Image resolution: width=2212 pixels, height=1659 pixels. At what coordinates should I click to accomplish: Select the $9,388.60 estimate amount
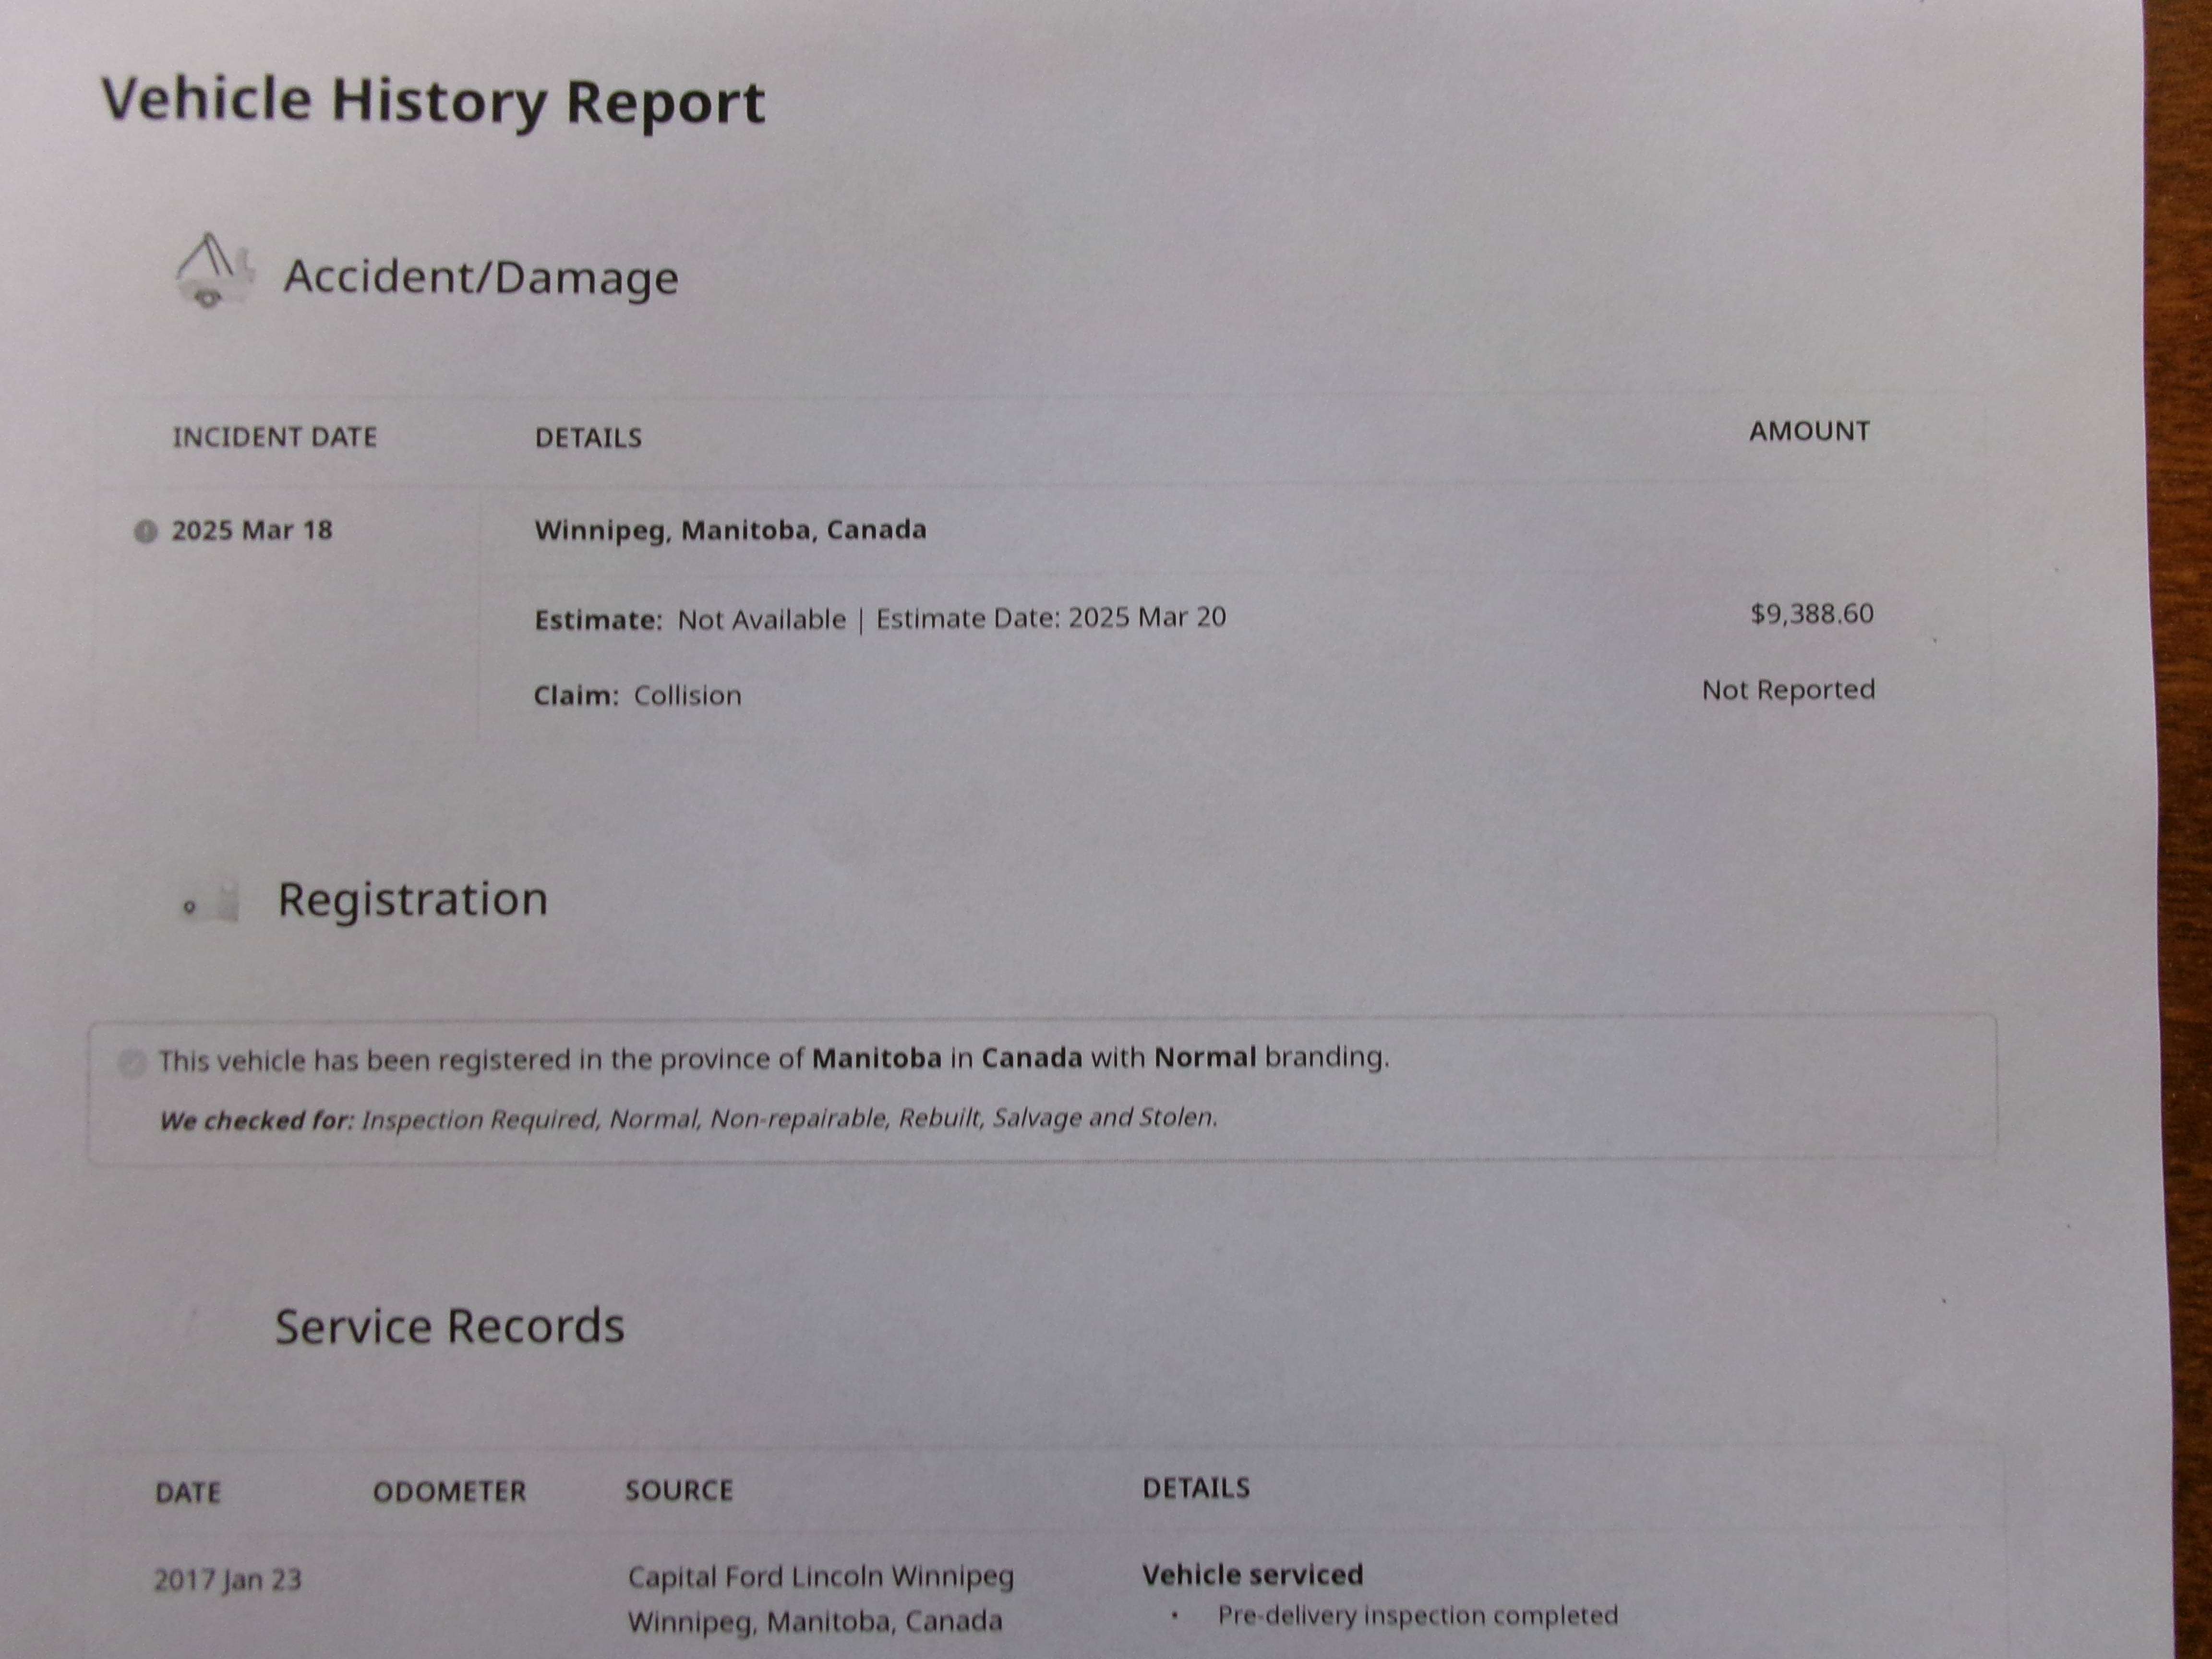[1811, 613]
